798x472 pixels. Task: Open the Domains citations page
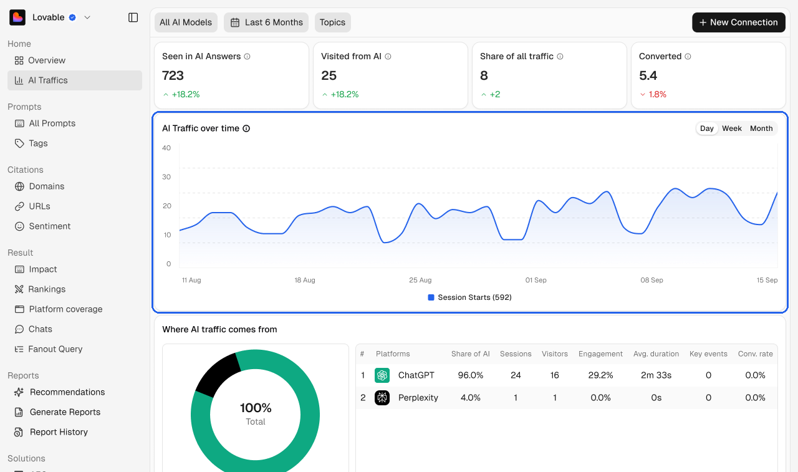[x=75, y=186]
